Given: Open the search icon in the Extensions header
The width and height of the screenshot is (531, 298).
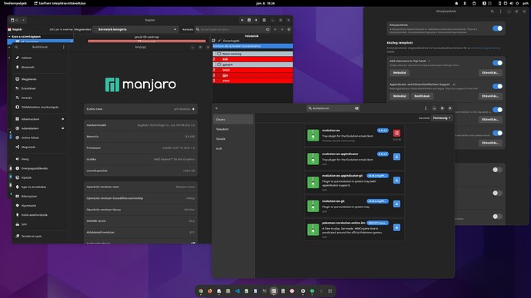Looking at the screenshot, I should pyautogui.click(x=493, y=12).
